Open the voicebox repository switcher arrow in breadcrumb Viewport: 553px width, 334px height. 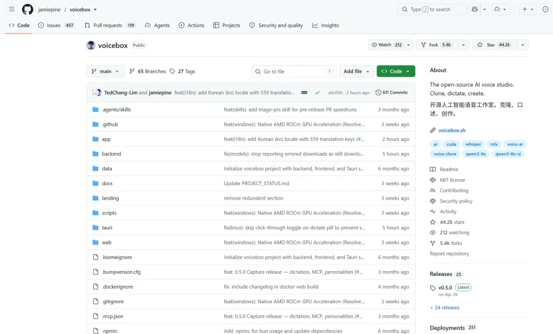(x=95, y=10)
